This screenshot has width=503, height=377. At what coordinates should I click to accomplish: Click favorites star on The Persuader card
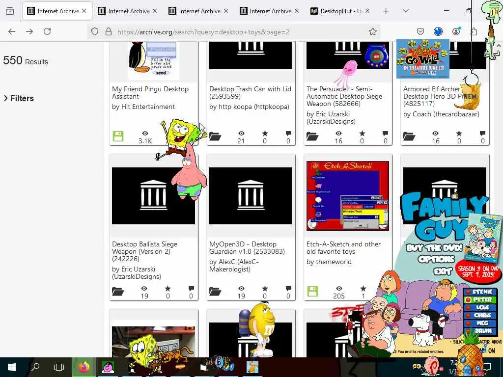click(362, 134)
